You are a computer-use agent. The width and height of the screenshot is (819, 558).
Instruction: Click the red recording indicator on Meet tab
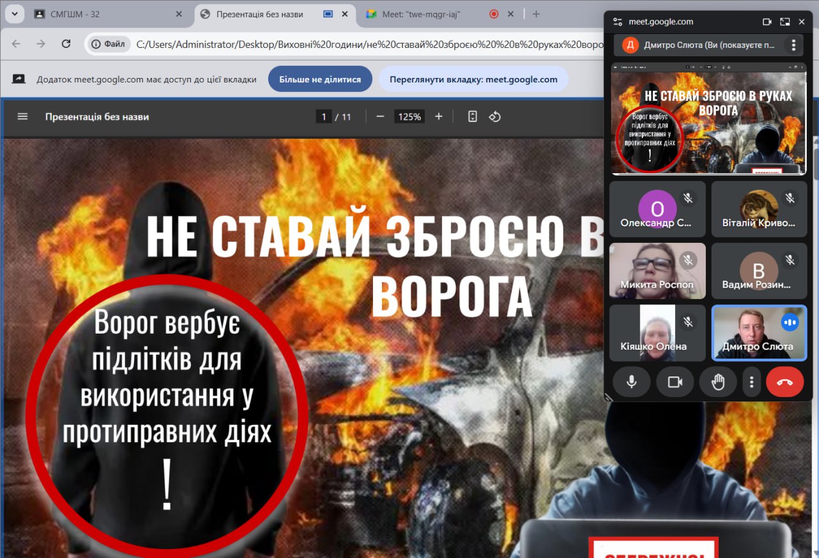tap(493, 14)
